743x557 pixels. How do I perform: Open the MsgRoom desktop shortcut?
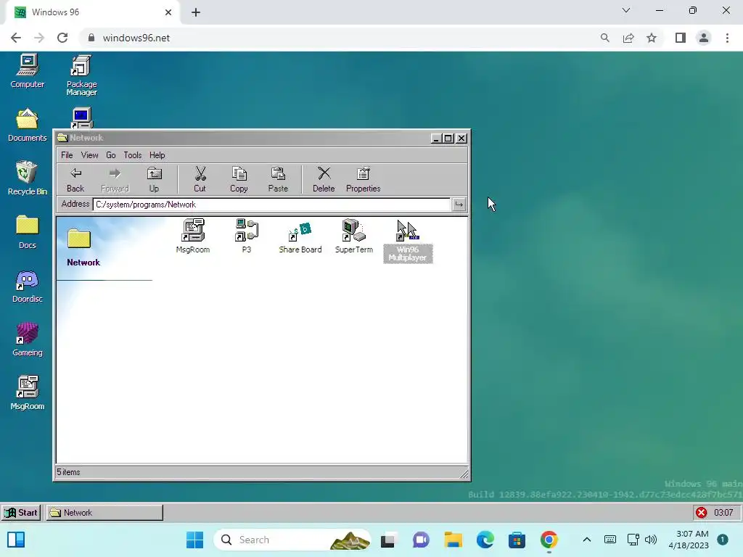[x=28, y=393]
